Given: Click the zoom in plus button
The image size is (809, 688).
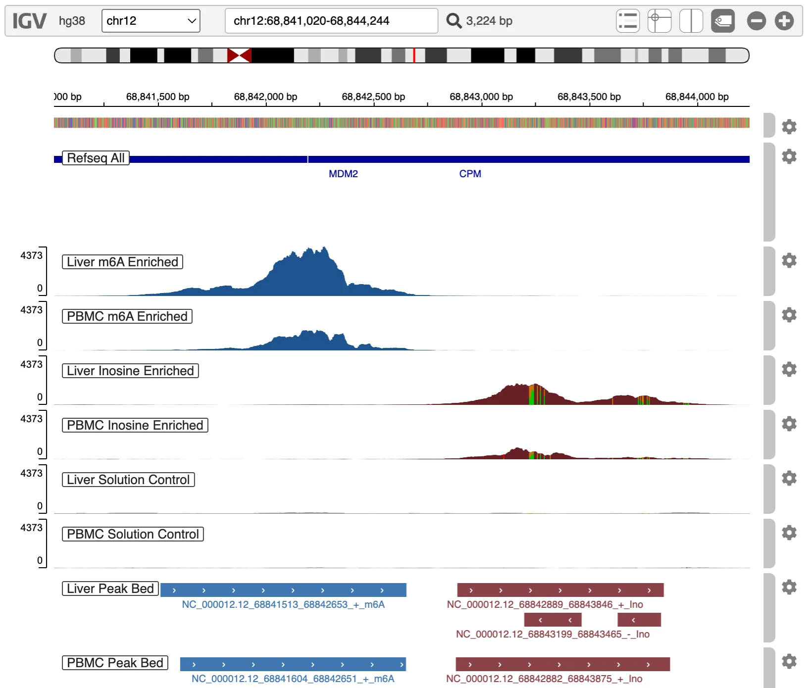Looking at the screenshot, I should (x=784, y=21).
